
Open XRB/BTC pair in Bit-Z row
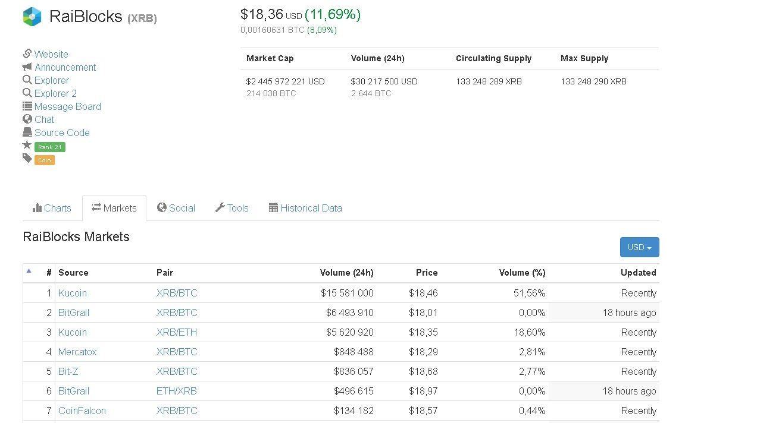177,371
